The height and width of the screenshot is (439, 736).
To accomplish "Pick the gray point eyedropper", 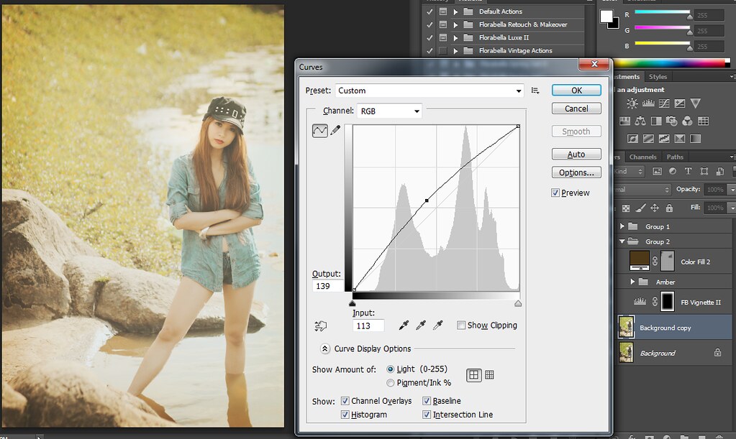I will pyautogui.click(x=421, y=325).
